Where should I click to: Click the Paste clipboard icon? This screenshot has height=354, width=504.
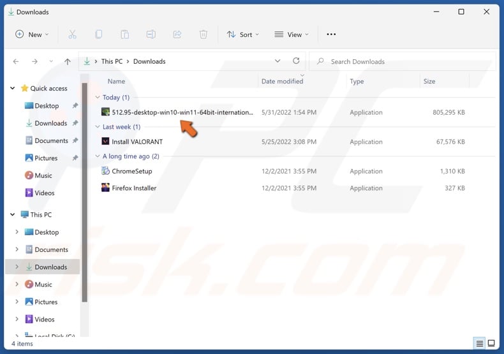124,34
